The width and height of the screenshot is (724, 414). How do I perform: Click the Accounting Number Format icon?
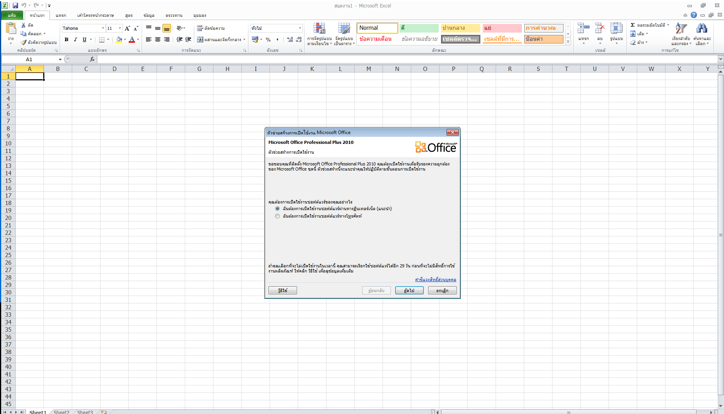tap(255, 40)
